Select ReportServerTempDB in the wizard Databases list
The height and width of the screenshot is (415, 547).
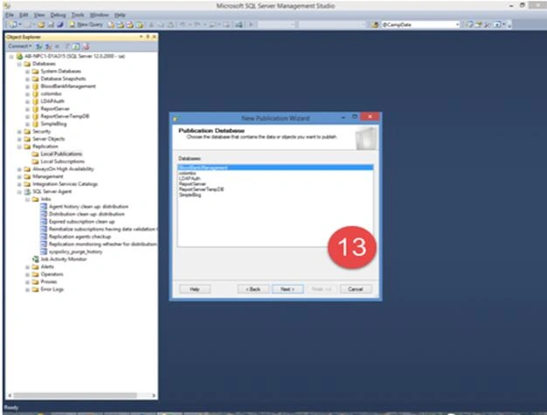tap(275, 190)
